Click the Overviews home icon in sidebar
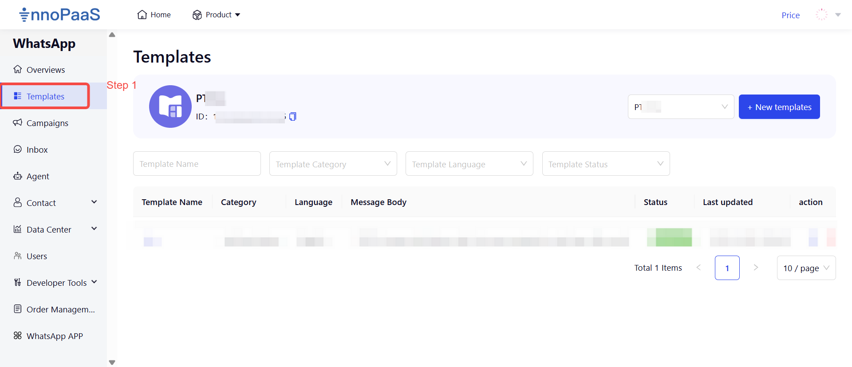The width and height of the screenshot is (852, 367). click(18, 69)
